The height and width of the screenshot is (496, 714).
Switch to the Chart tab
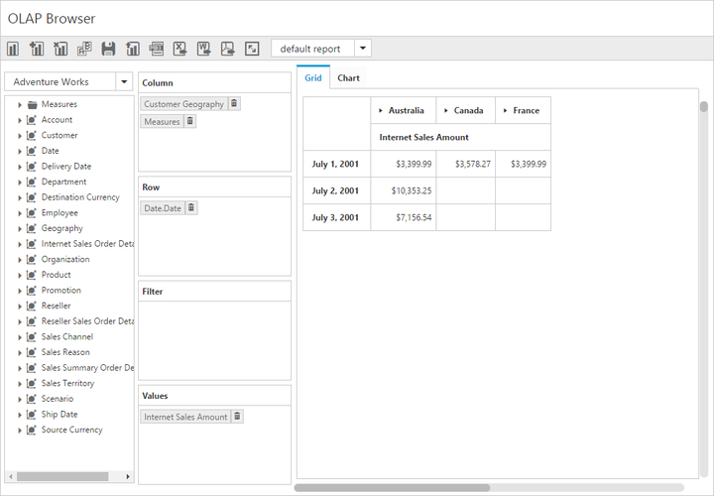tap(348, 77)
